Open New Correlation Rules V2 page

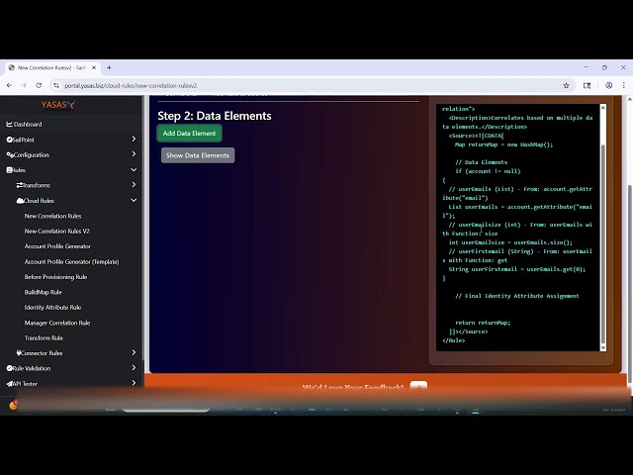[x=57, y=231]
